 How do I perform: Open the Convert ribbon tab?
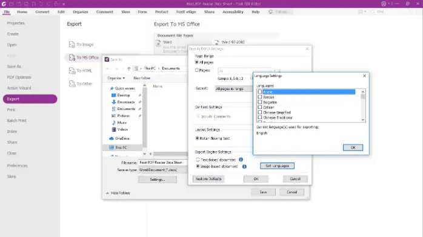[x=42, y=12]
